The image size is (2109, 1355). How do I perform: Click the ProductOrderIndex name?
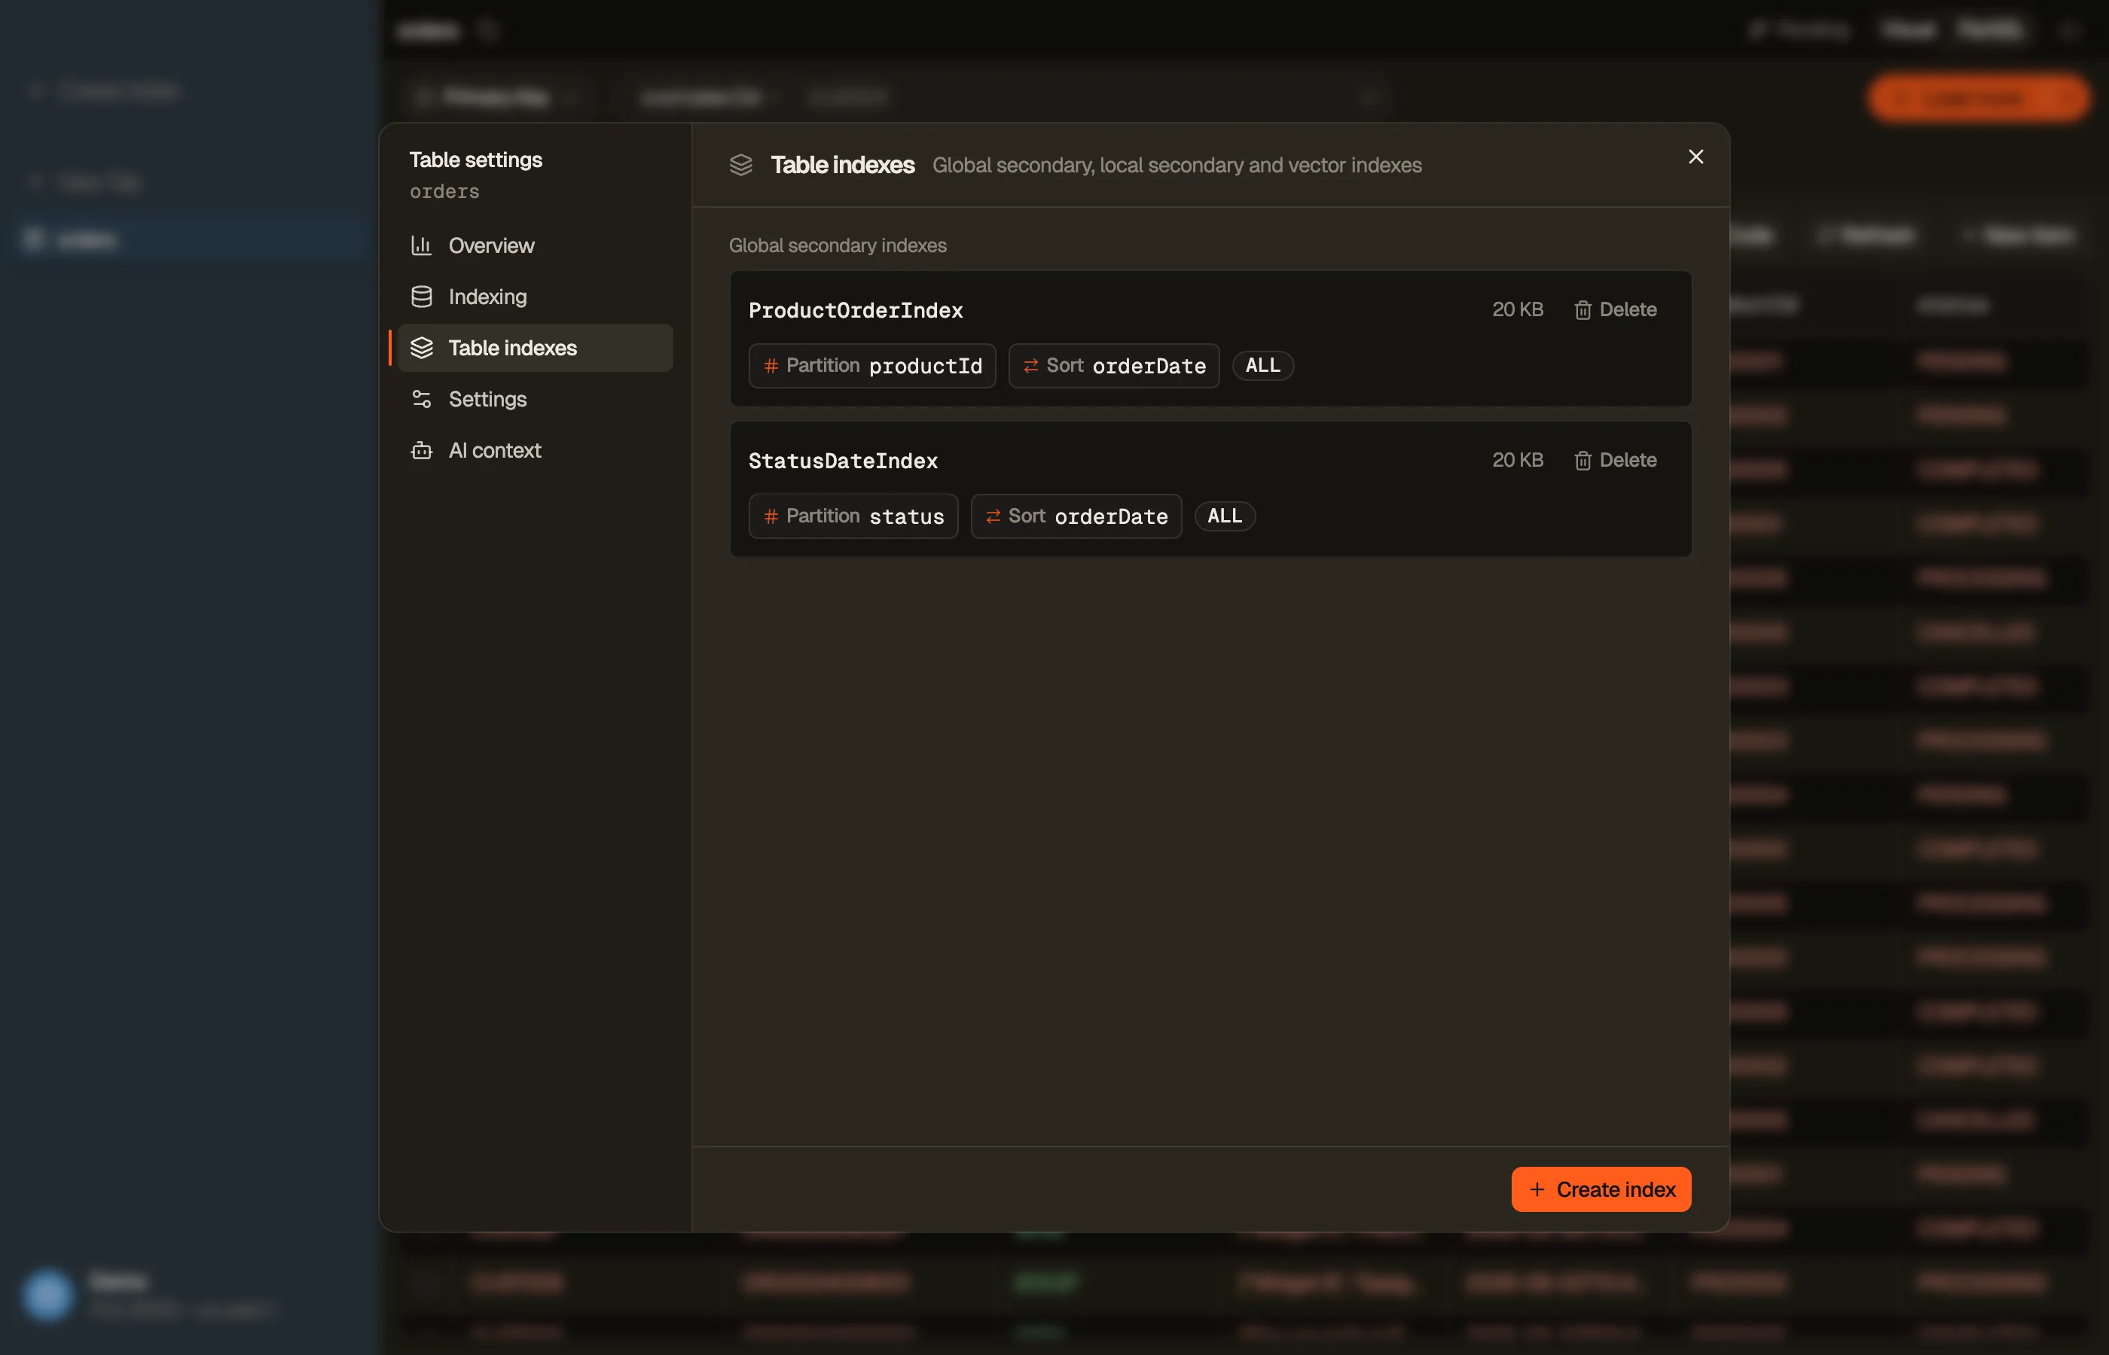(856, 309)
